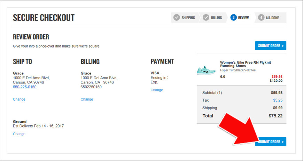
Task: Click the Ground shipping method label
Action: coord(20,122)
